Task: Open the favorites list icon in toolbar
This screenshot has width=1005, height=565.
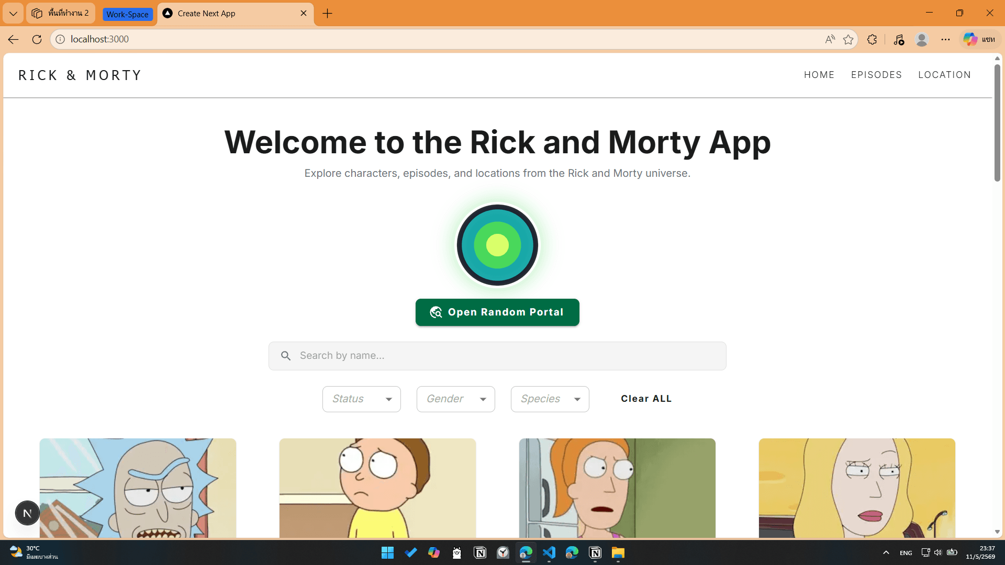Action: [899, 39]
